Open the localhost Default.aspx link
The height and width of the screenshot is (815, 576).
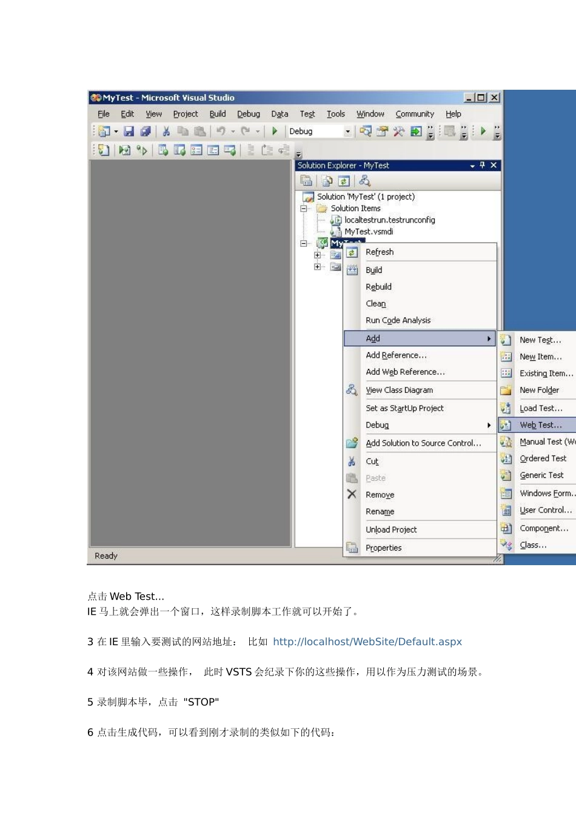point(367,642)
